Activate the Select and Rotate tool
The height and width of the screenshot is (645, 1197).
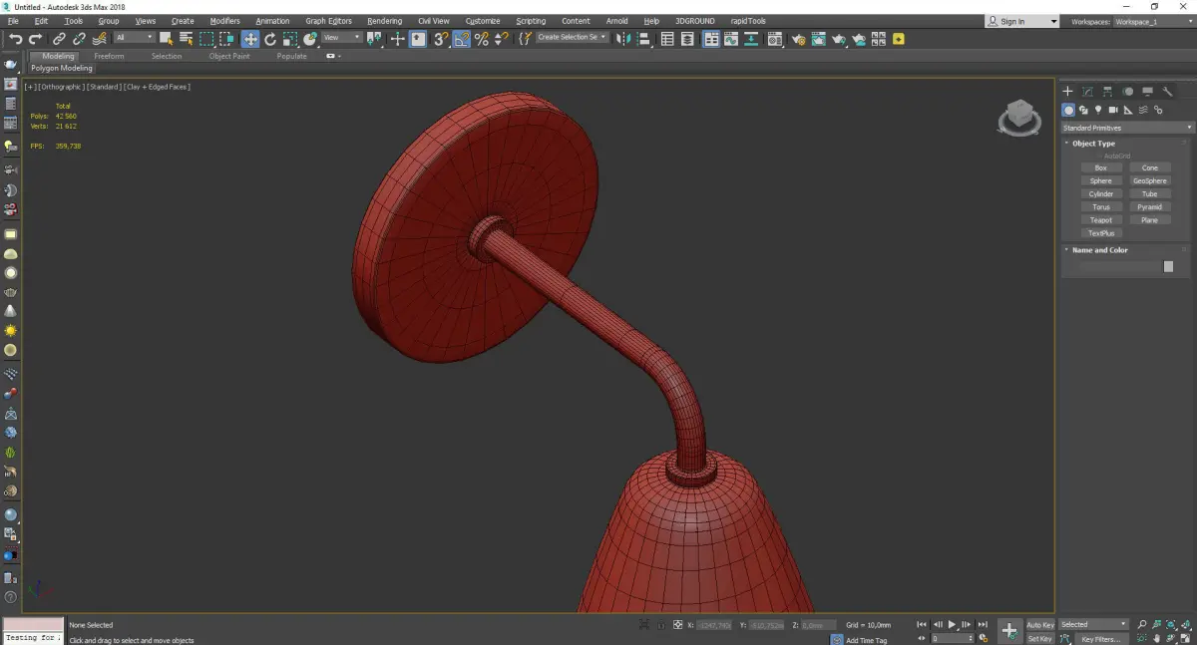(x=270, y=39)
